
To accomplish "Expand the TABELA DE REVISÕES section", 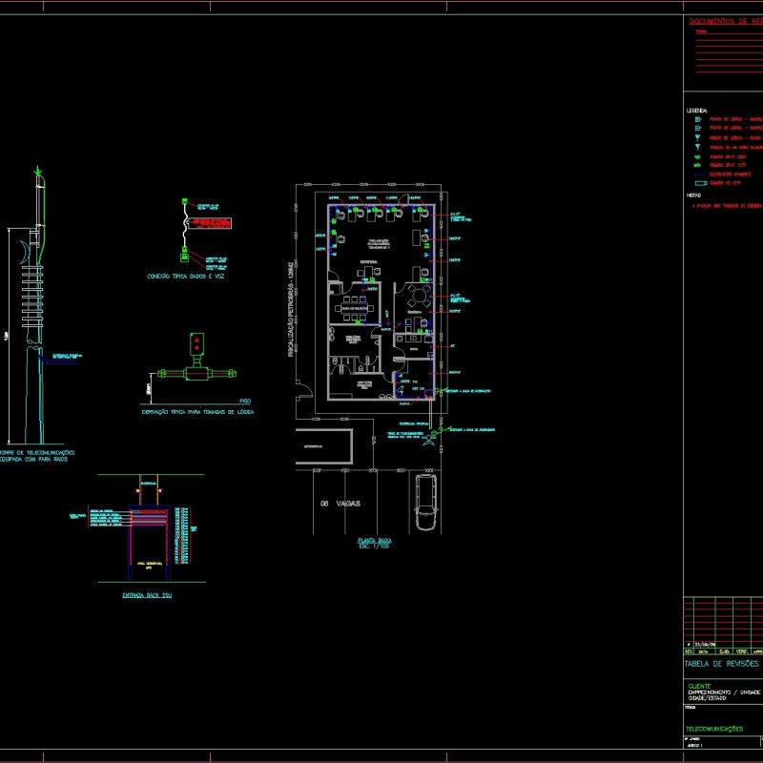I will (721, 663).
